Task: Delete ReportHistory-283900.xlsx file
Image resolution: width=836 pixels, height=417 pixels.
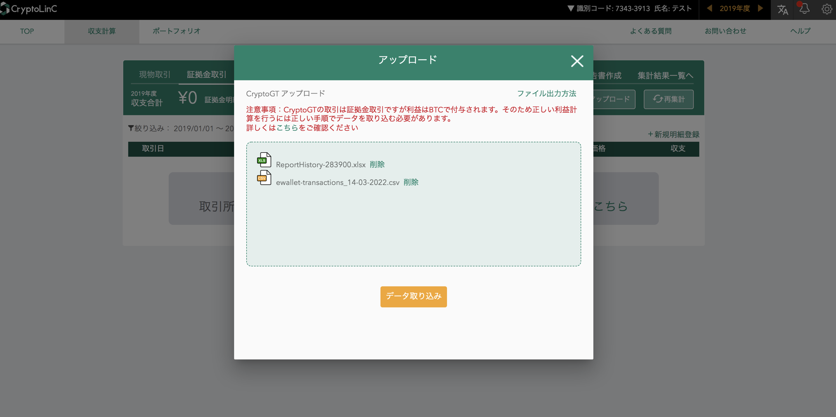Action: tap(377, 164)
